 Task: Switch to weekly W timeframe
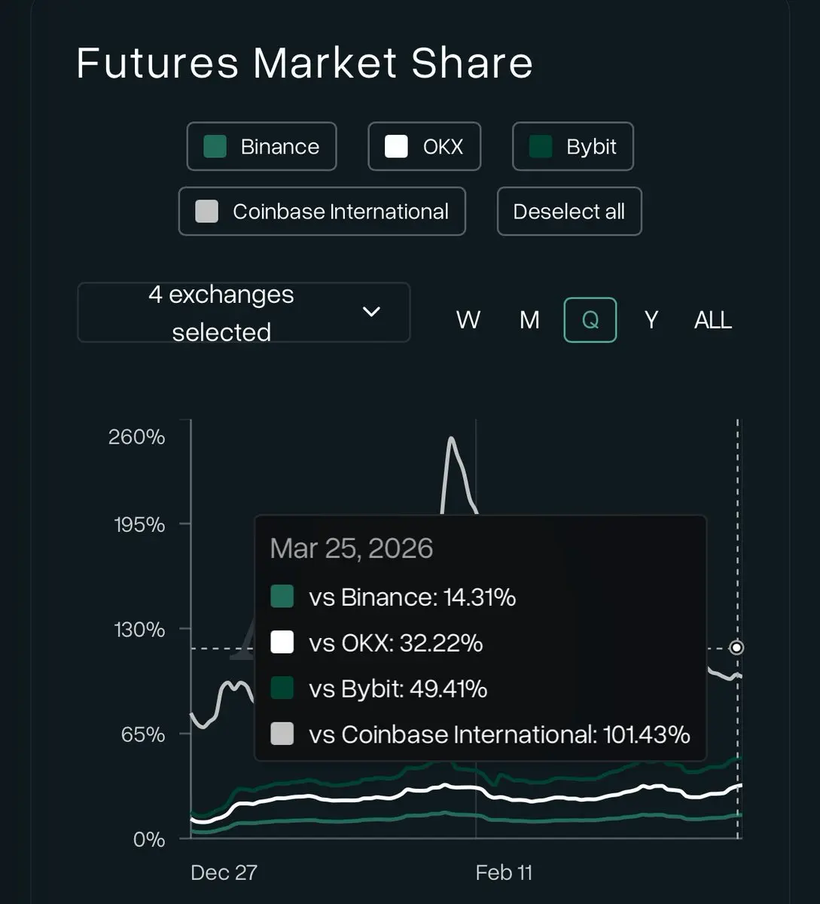[x=468, y=320]
